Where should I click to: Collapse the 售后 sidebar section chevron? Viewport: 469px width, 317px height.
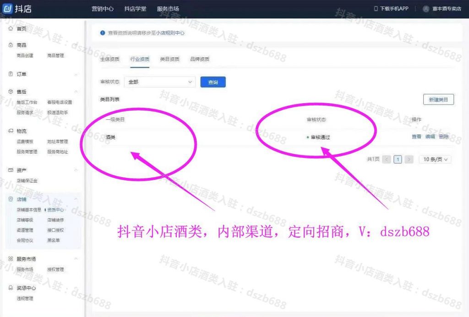(76, 92)
